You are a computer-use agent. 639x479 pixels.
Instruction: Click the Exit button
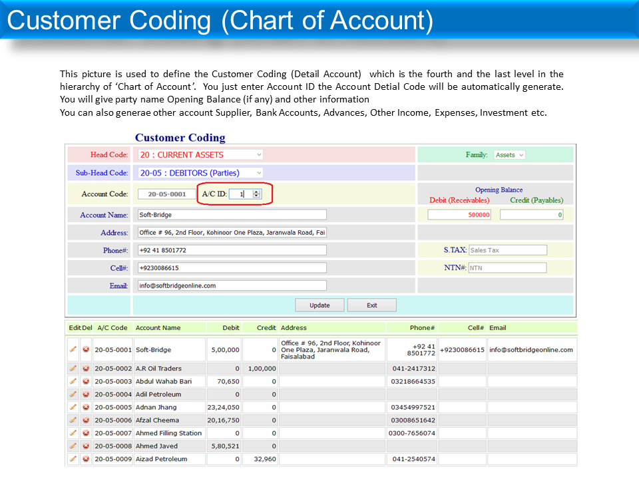(x=371, y=305)
